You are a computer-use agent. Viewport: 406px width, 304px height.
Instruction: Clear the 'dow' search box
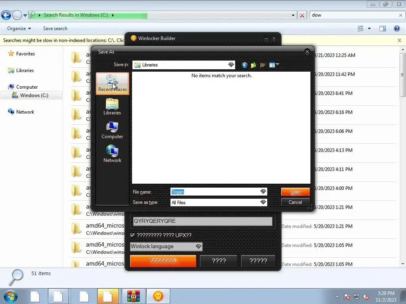(x=400, y=15)
